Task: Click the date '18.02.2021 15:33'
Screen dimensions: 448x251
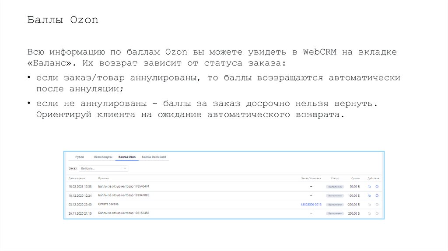Action: coord(80,187)
